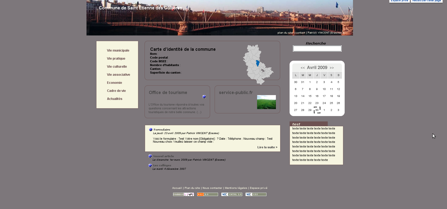Image resolution: width=447 pixels, height=209 pixels.
Task: Click Recalculer cette page button
Action: pos(426,1)
